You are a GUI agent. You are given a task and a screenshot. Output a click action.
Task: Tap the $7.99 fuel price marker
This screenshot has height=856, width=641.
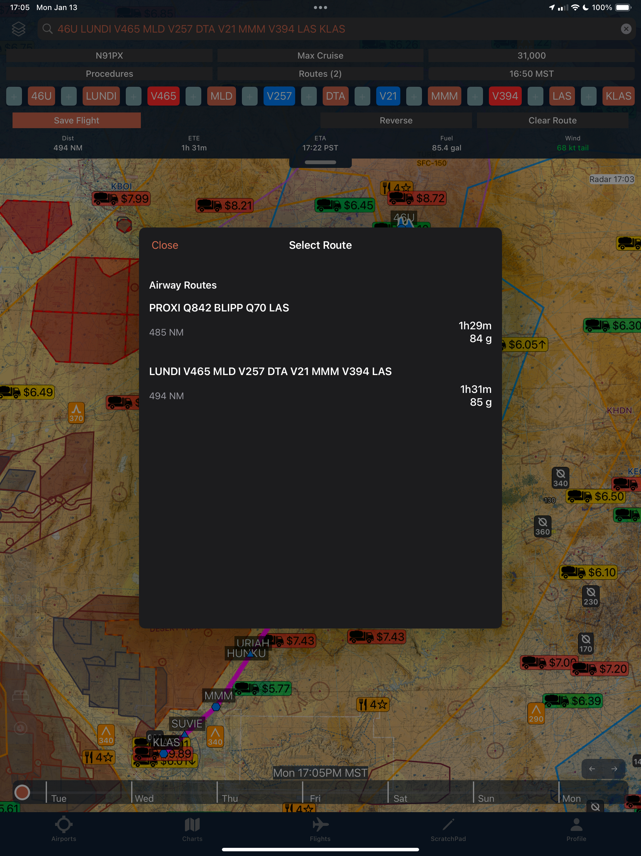point(121,199)
